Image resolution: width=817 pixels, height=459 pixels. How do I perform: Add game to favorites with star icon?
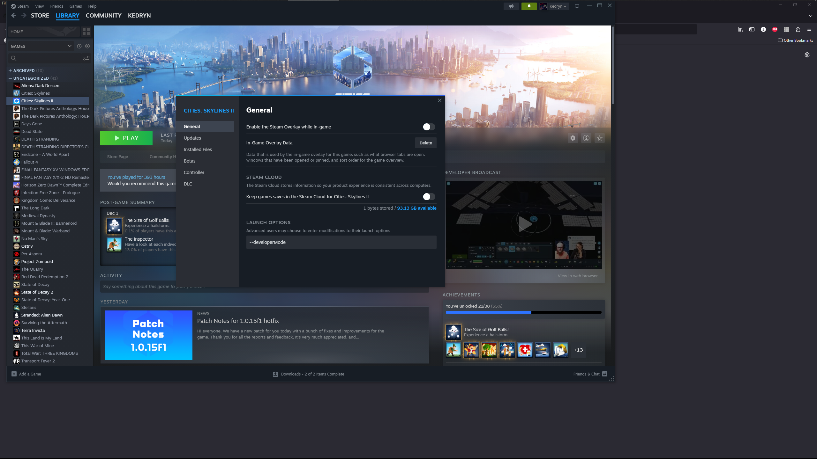600,138
